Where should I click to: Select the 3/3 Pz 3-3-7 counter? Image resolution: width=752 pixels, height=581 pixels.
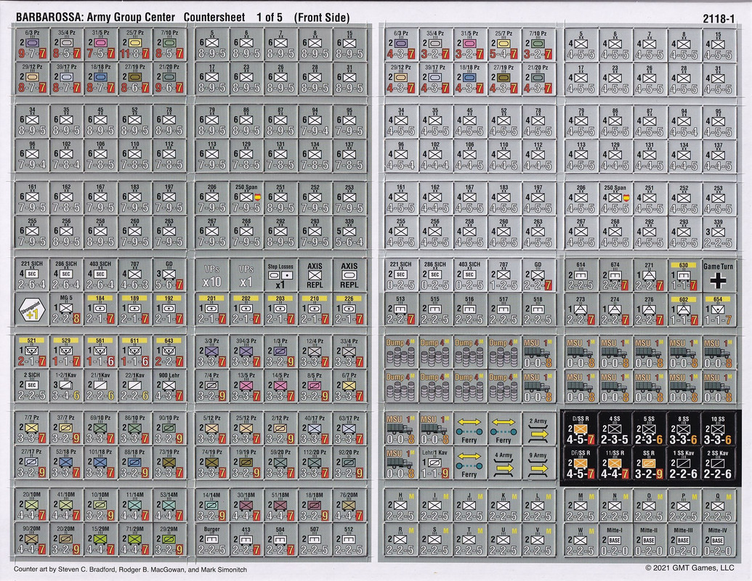point(212,352)
